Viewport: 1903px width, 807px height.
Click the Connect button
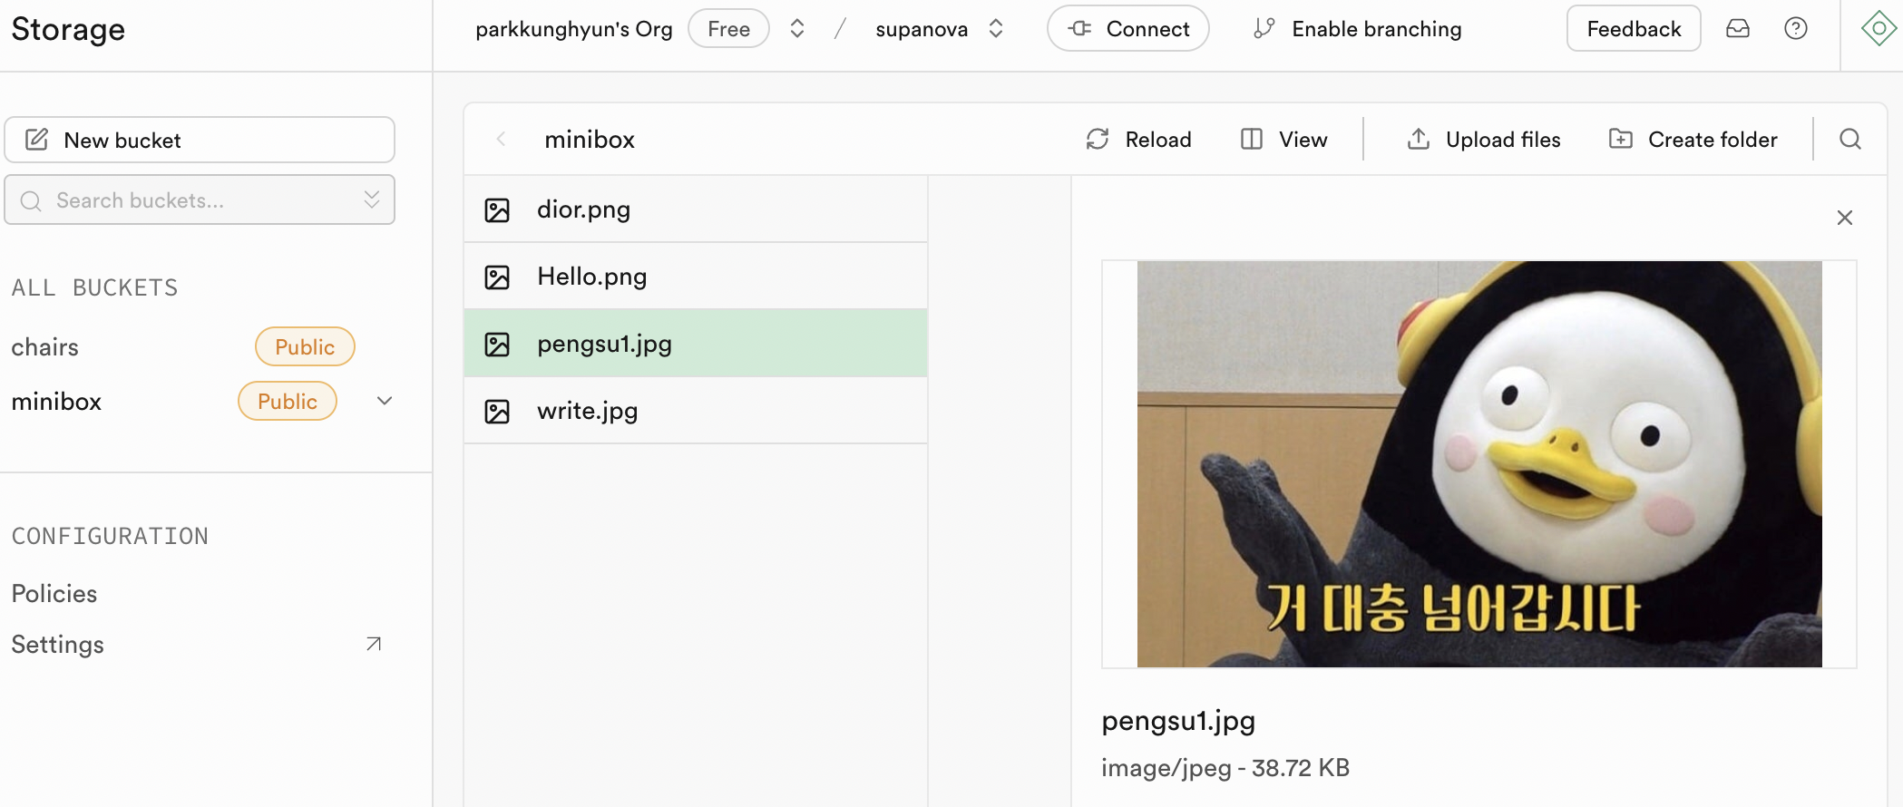click(1128, 29)
